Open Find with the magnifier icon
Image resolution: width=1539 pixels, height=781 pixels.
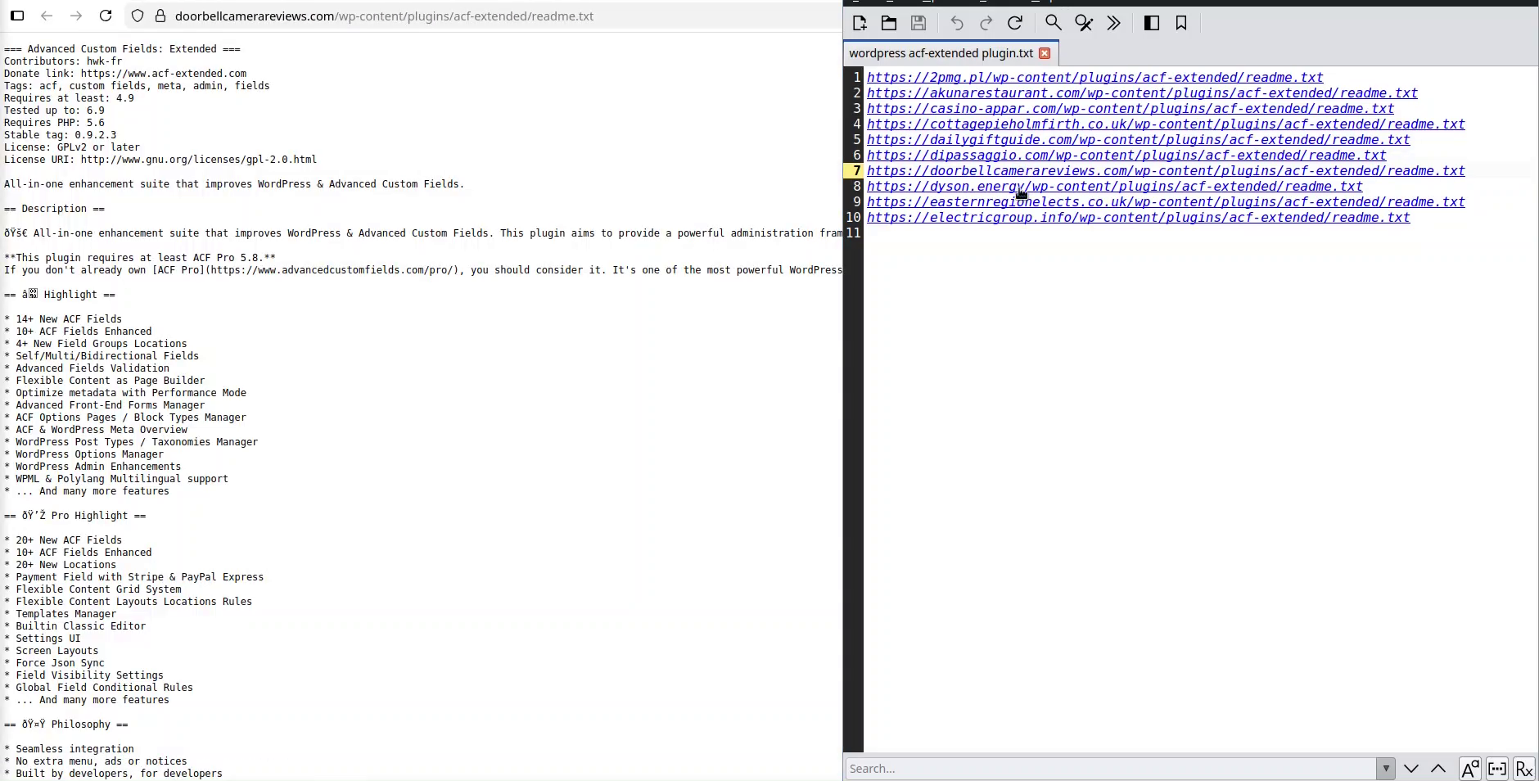click(1054, 23)
